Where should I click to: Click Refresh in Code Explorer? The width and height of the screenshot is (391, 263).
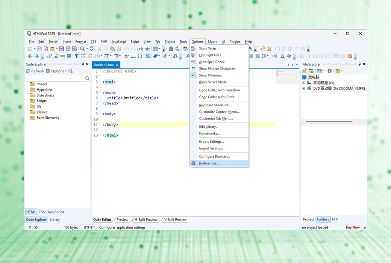point(35,71)
